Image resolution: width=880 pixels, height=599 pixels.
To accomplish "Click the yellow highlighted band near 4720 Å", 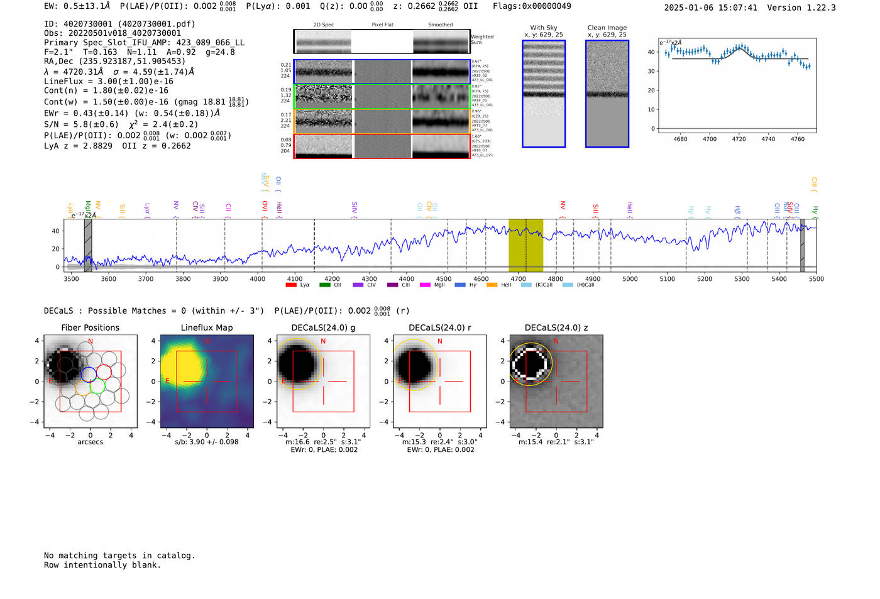I will [x=525, y=245].
